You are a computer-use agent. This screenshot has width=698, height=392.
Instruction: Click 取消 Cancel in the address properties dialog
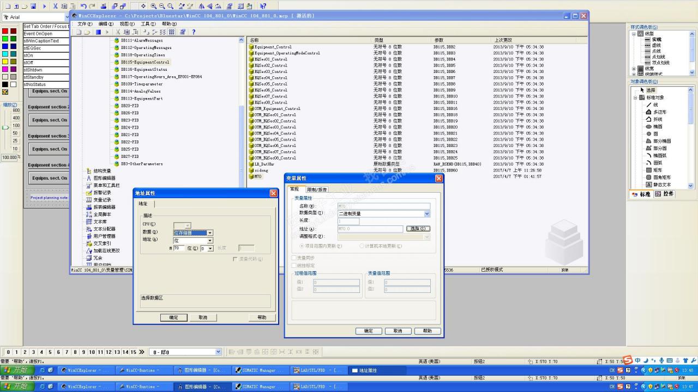coord(203,317)
